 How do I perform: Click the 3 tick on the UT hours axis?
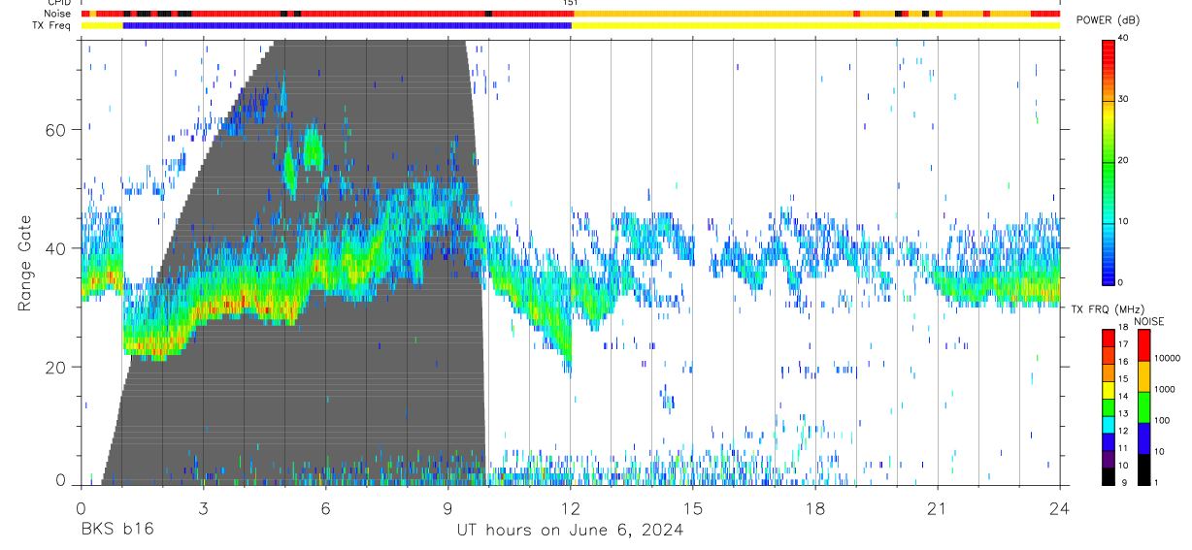204,507
